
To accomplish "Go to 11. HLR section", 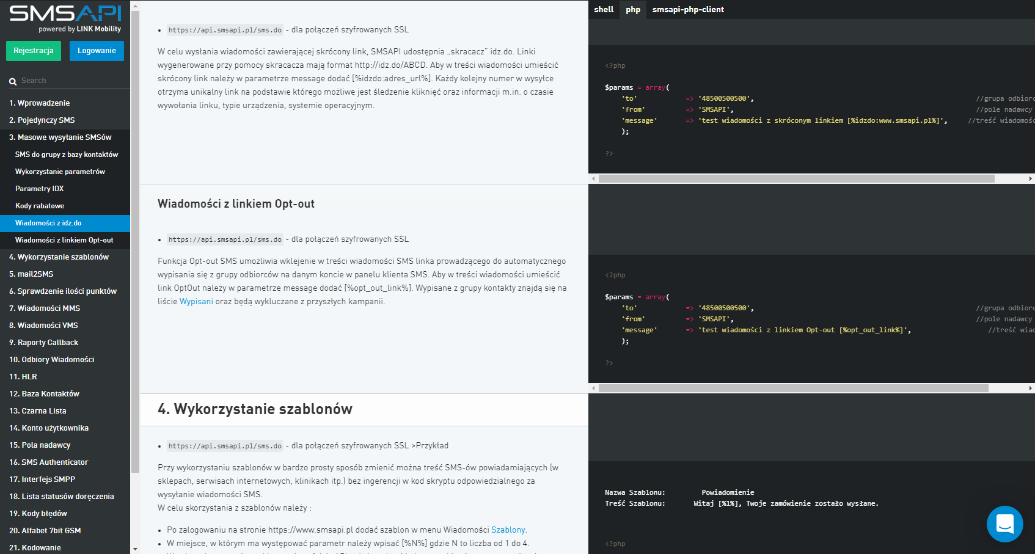I will click(65, 377).
